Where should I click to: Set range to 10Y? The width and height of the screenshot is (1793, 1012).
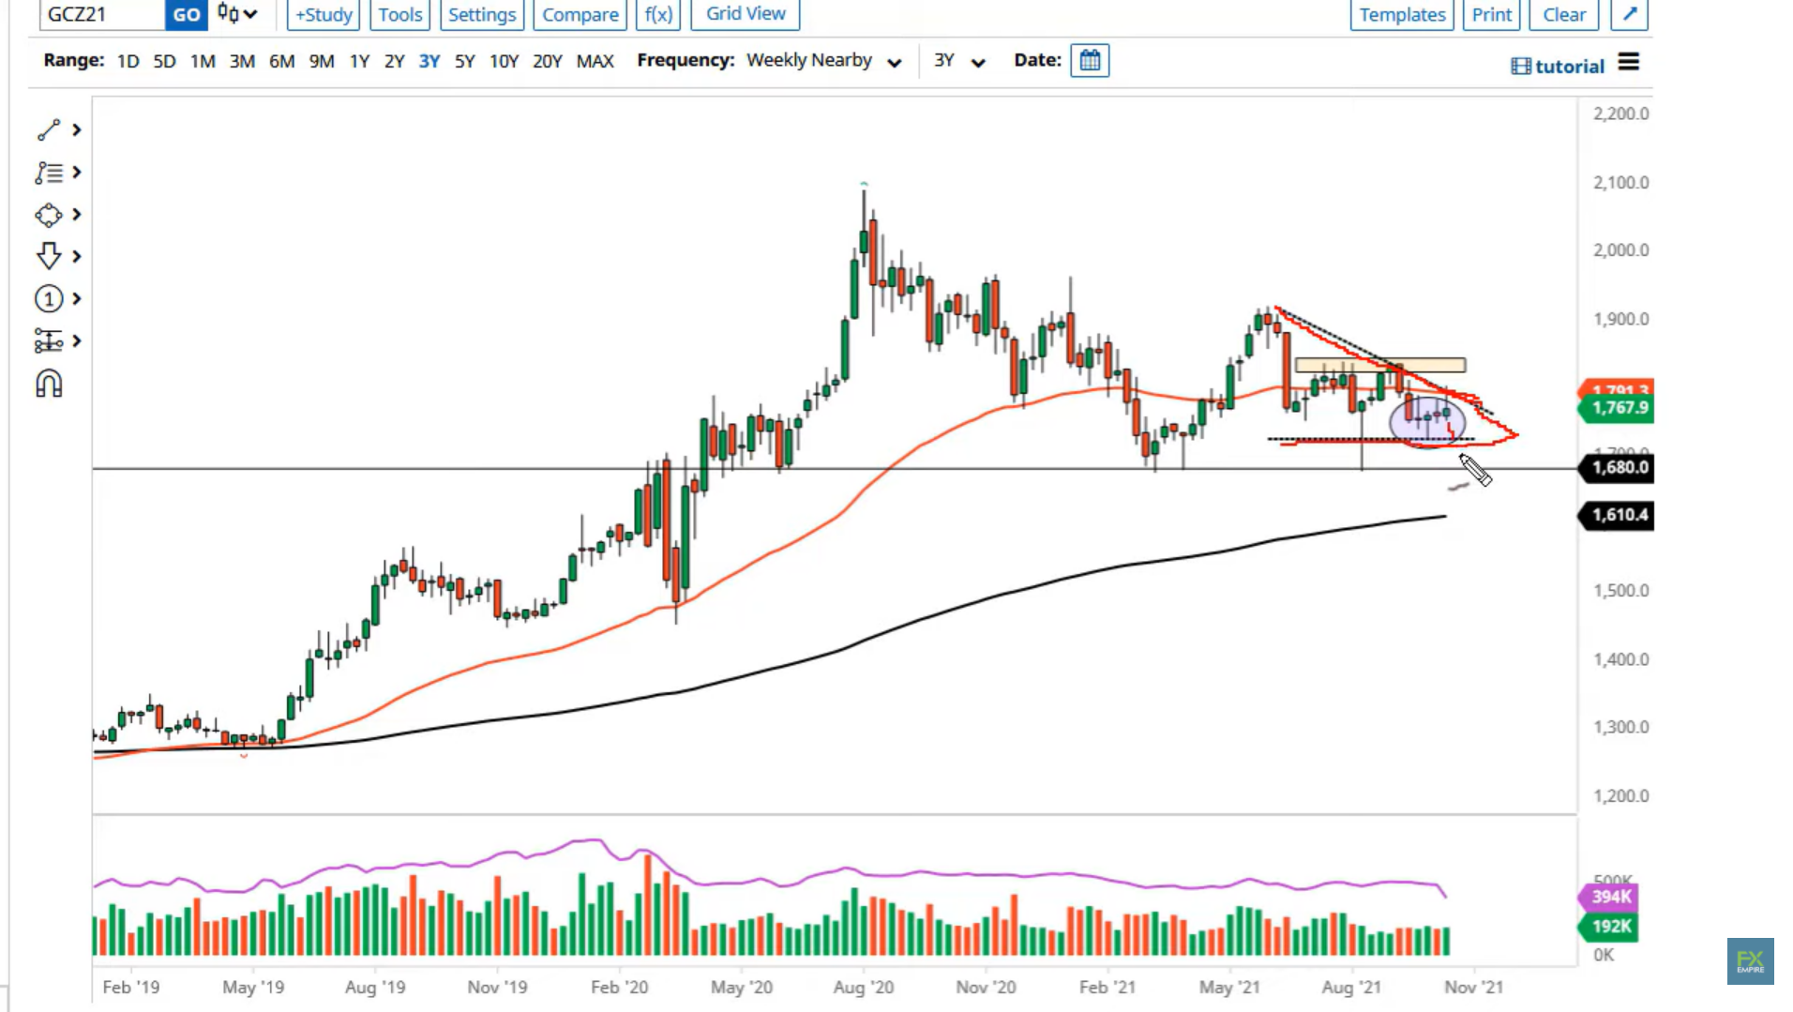coord(504,62)
